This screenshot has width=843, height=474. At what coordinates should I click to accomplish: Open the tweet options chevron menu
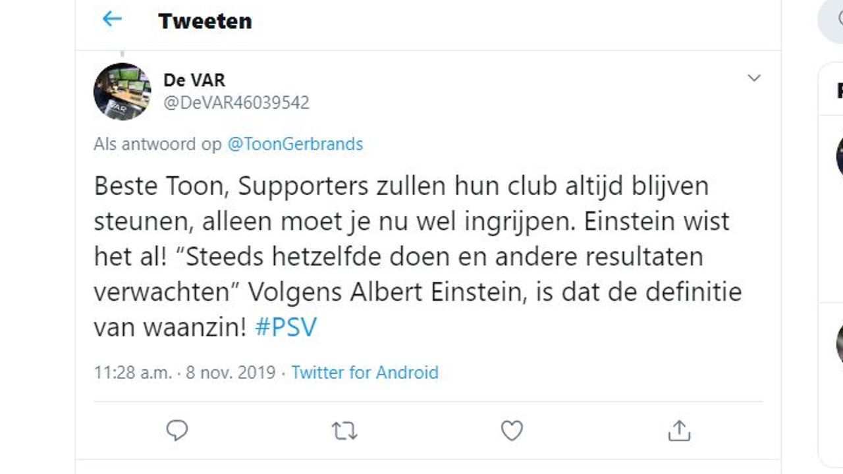(754, 78)
